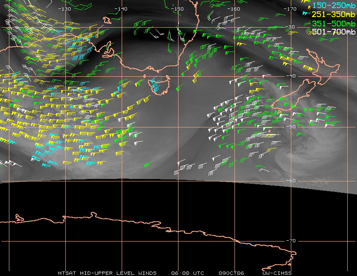This screenshot has height=276, width=357.
Task: Click the -50 latitude label
Action: [x=291, y=127]
